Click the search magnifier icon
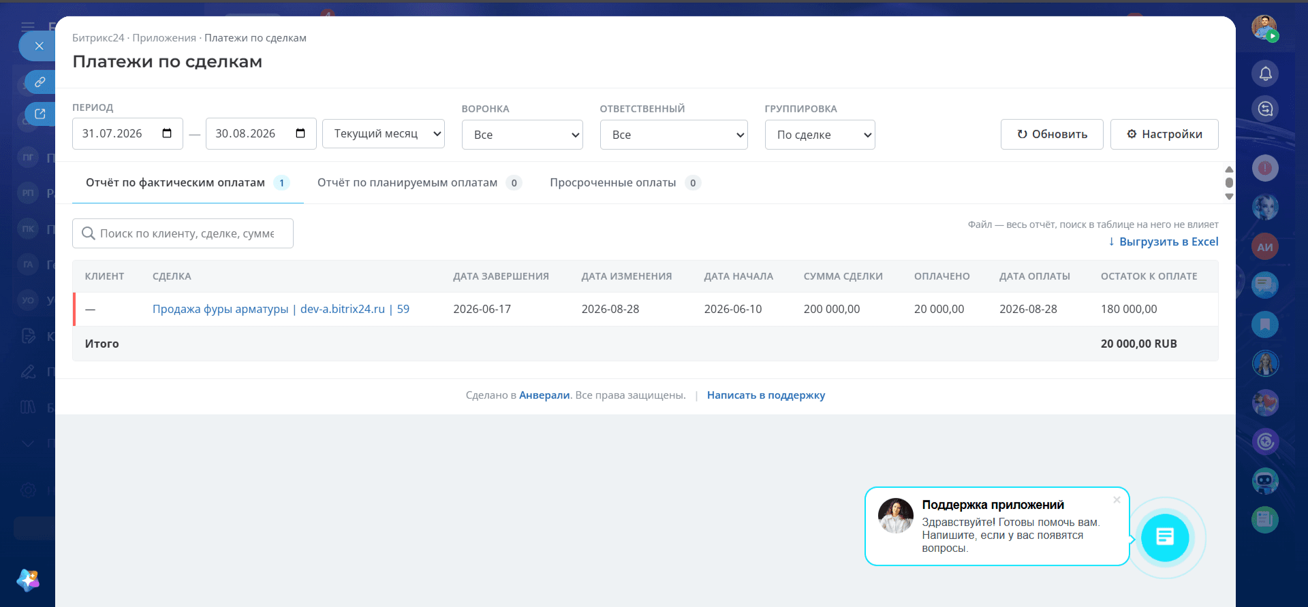The width and height of the screenshot is (1308, 607). [88, 233]
